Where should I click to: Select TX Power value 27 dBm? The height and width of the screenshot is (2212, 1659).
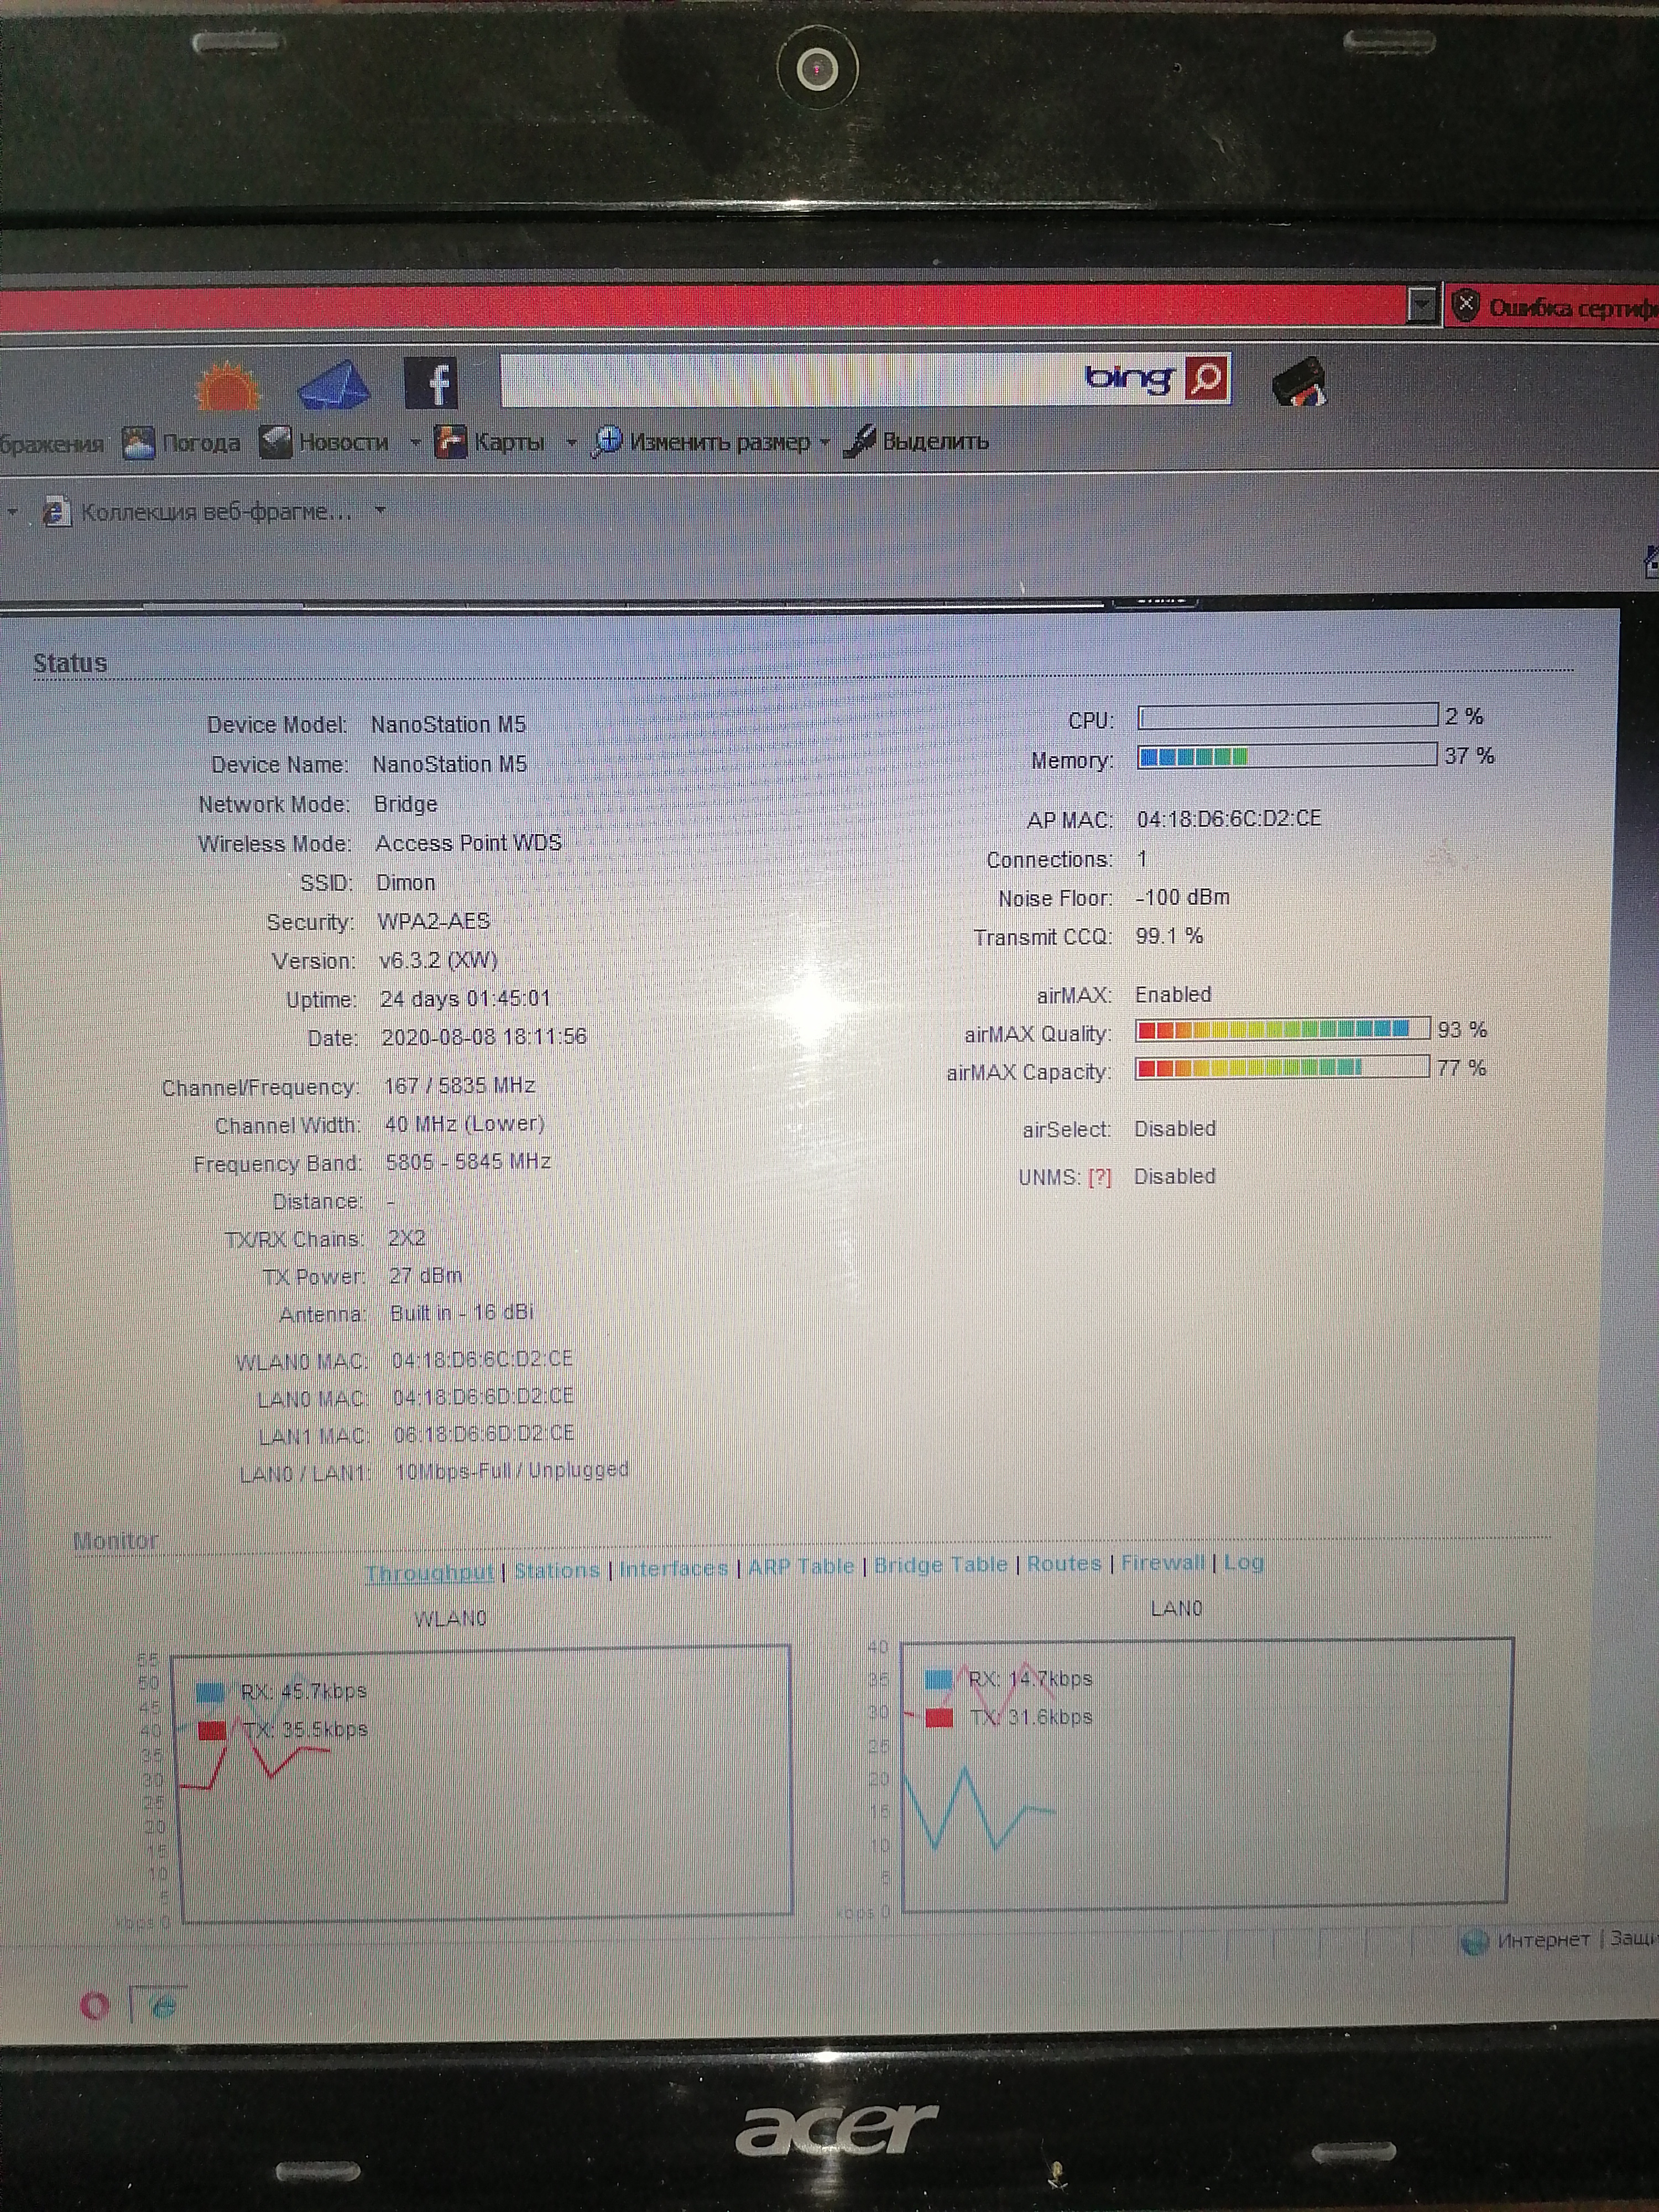(x=425, y=1276)
